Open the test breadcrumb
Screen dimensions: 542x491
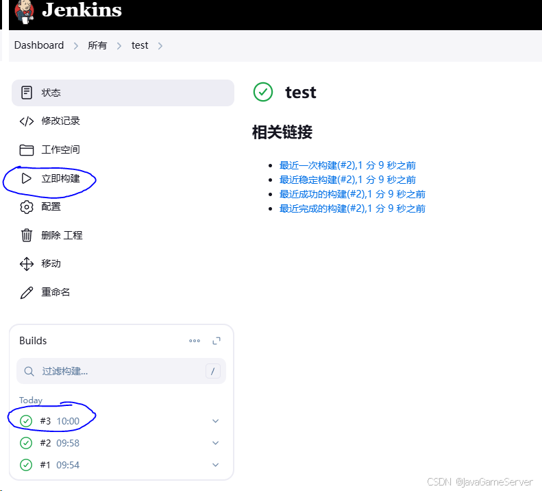(140, 45)
